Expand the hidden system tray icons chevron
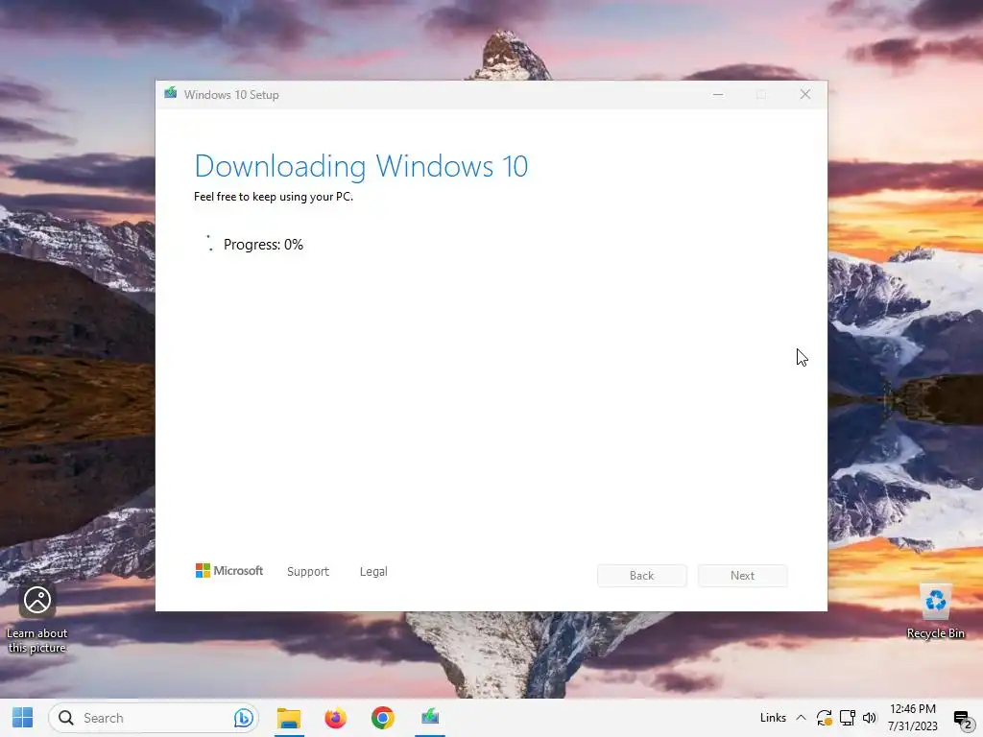Viewport: 983px width, 737px height. (801, 718)
